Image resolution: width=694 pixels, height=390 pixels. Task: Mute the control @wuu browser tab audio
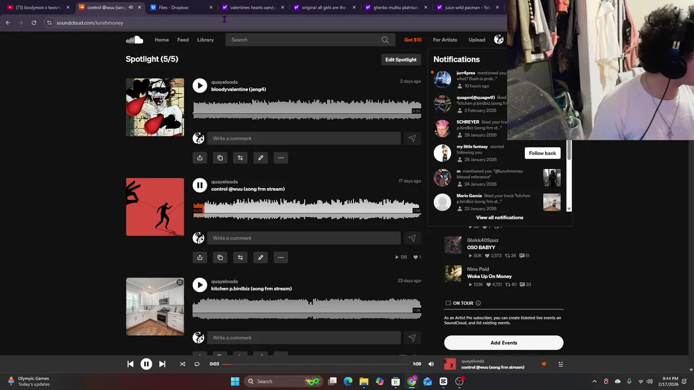pyautogui.click(x=131, y=8)
